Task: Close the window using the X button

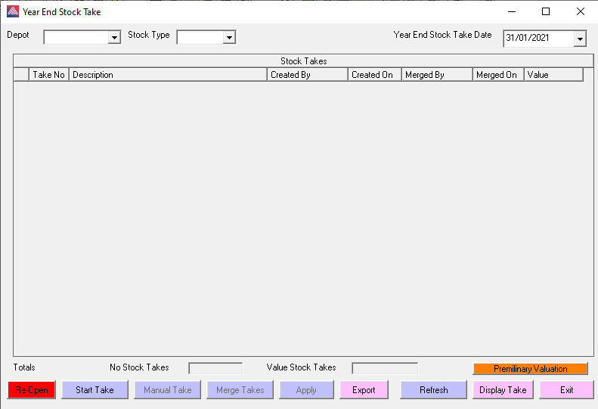Action: click(581, 11)
